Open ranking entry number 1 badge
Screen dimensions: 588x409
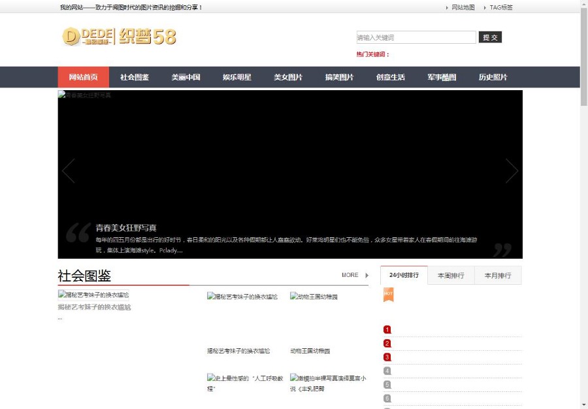click(387, 329)
